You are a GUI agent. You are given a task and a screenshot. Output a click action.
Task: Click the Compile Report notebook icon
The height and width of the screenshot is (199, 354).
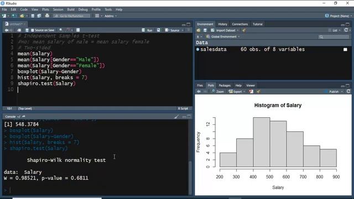78,30
